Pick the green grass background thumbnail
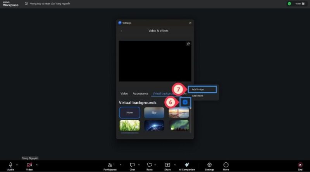This screenshot has width=310, height=172. pyautogui.click(x=129, y=125)
